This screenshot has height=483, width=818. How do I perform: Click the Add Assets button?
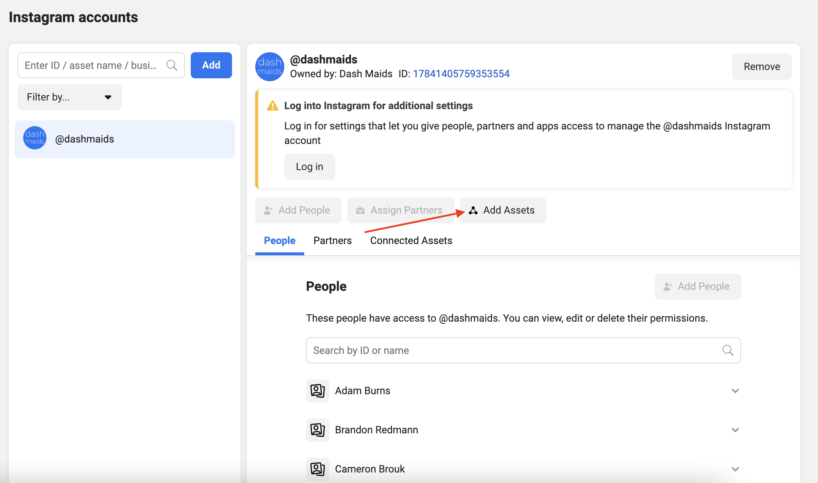click(x=503, y=210)
